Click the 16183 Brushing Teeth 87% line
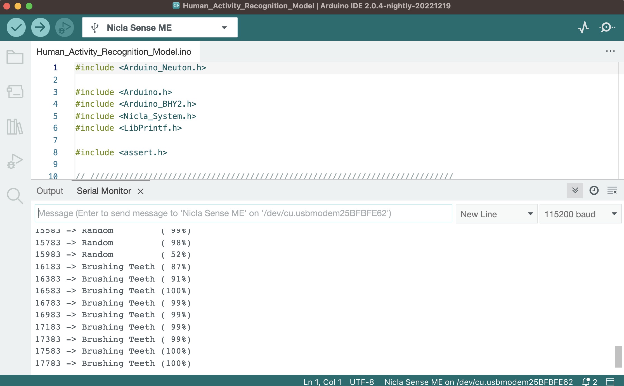 (113, 267)
